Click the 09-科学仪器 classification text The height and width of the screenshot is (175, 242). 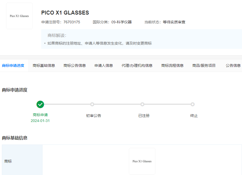point(121,22)
